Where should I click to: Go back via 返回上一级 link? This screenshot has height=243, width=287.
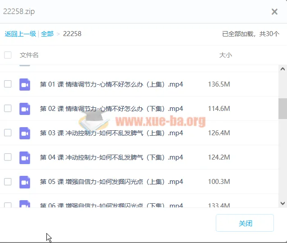20,34
